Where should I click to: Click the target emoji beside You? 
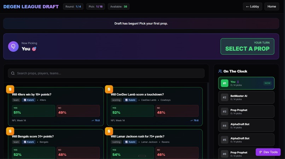pyautogui.click(x=34, y=49)
